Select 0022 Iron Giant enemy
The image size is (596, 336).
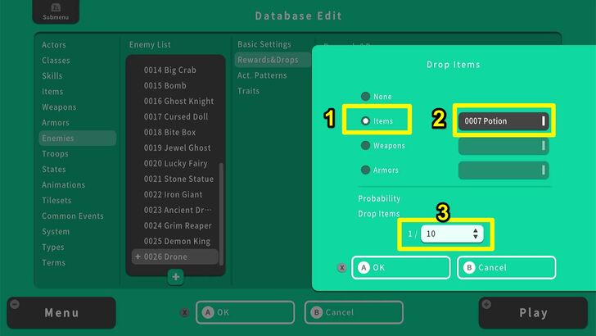click(173, 194)
